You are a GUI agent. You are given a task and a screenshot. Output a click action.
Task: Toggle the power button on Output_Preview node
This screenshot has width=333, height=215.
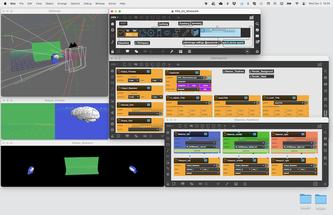[119, 72]
